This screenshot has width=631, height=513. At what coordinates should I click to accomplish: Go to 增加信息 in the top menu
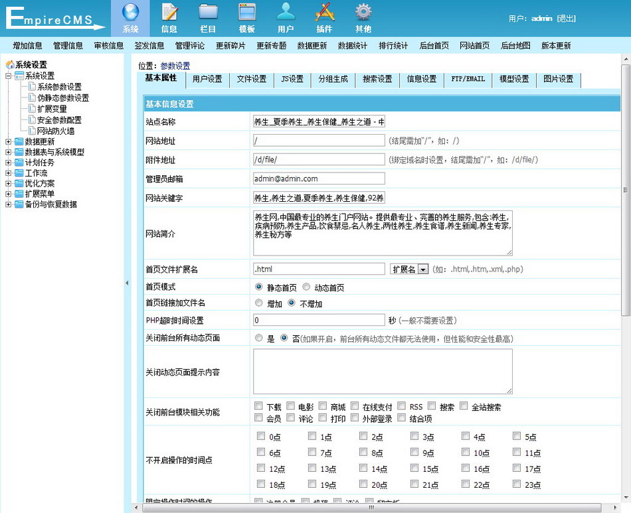(x=27, y=46)
